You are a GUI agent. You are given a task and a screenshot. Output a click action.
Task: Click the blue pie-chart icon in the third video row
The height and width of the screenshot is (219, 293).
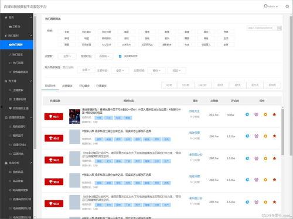point(247,158)
